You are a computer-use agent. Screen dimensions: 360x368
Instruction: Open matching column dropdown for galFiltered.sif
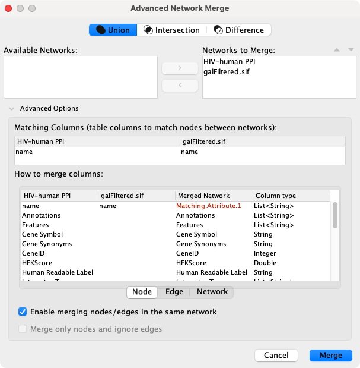coord(262,152)
